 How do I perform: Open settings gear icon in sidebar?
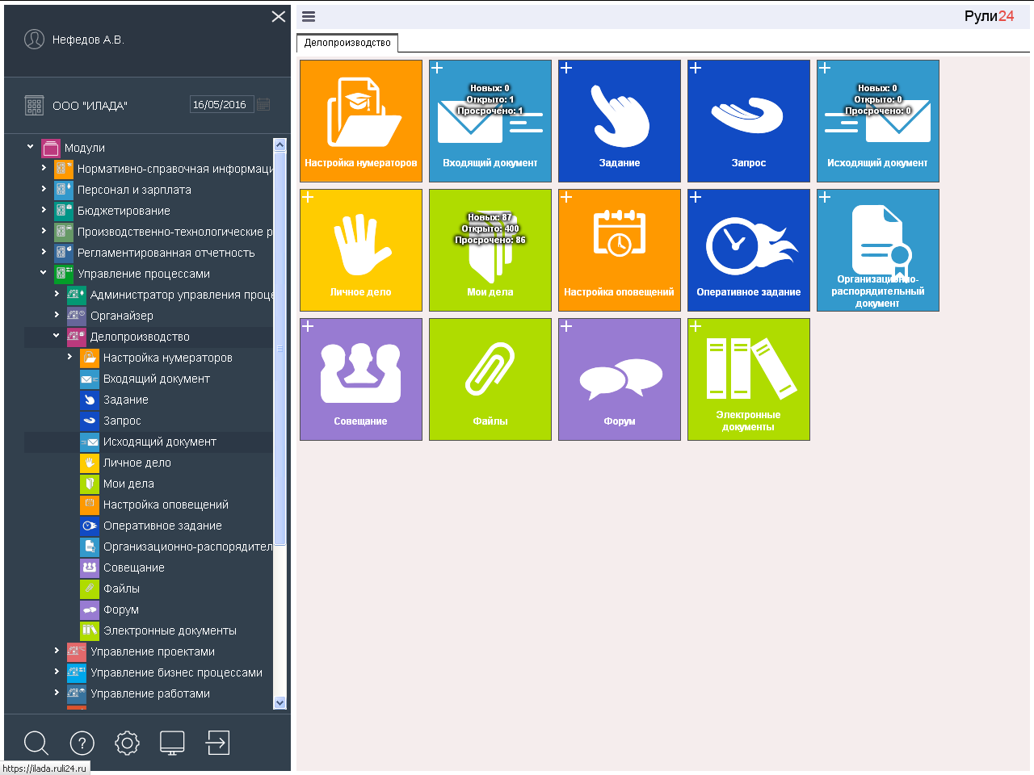(x=128, y=743)
